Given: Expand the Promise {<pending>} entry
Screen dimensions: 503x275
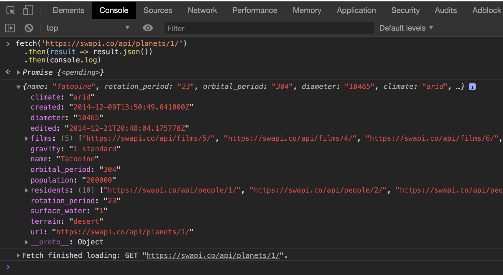Looking at the screenshot, I should point(18,72).
